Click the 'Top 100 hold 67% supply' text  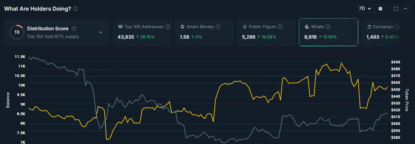coord(53,36)
